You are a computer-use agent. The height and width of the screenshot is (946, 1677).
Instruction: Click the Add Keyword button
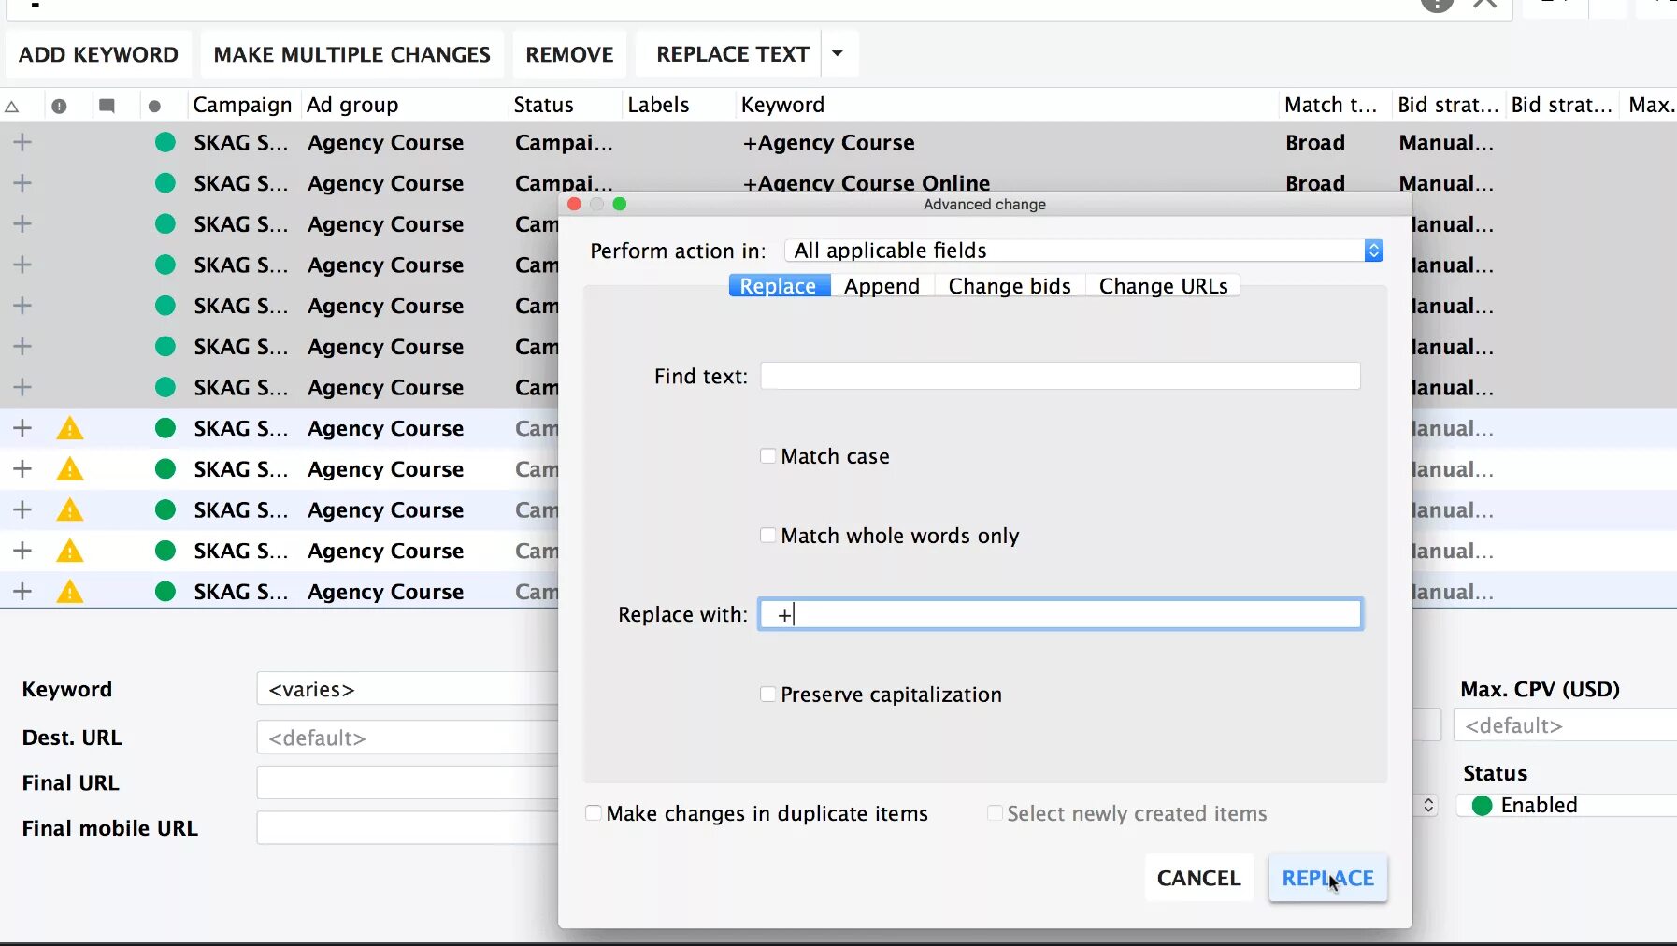98,54
